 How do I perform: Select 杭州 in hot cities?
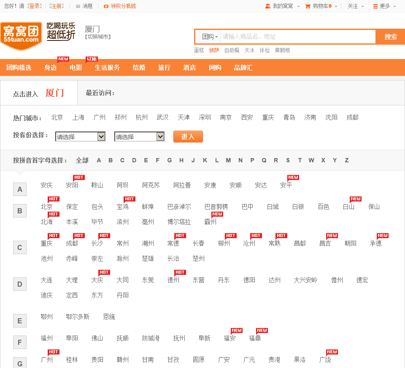[x=142, y=118]
